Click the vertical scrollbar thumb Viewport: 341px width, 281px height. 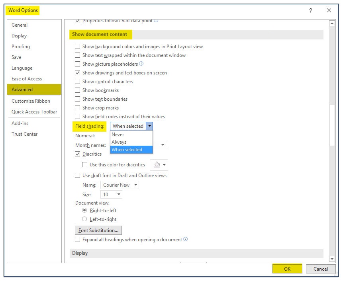point(332,125)
